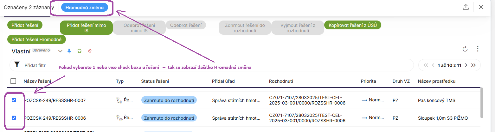Clear view changes with the red eraser icon
The image size is (495, 132).
point(89,51)
